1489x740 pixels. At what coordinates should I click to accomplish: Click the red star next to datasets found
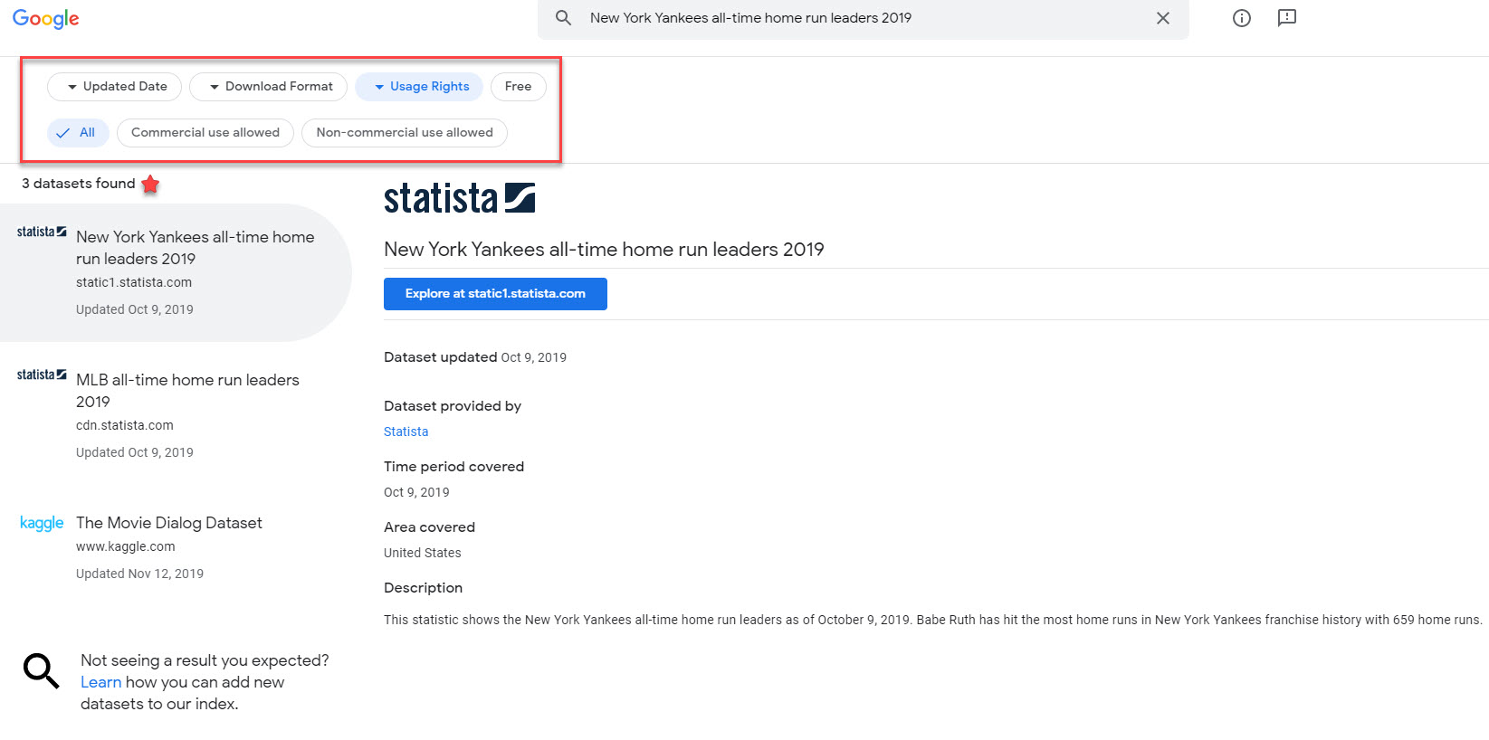(x=150, y=185)
